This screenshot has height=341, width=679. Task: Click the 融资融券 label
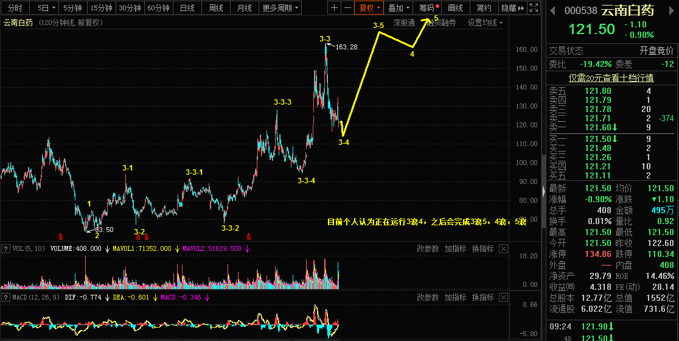pyautogui.click(x=441, y=23)
